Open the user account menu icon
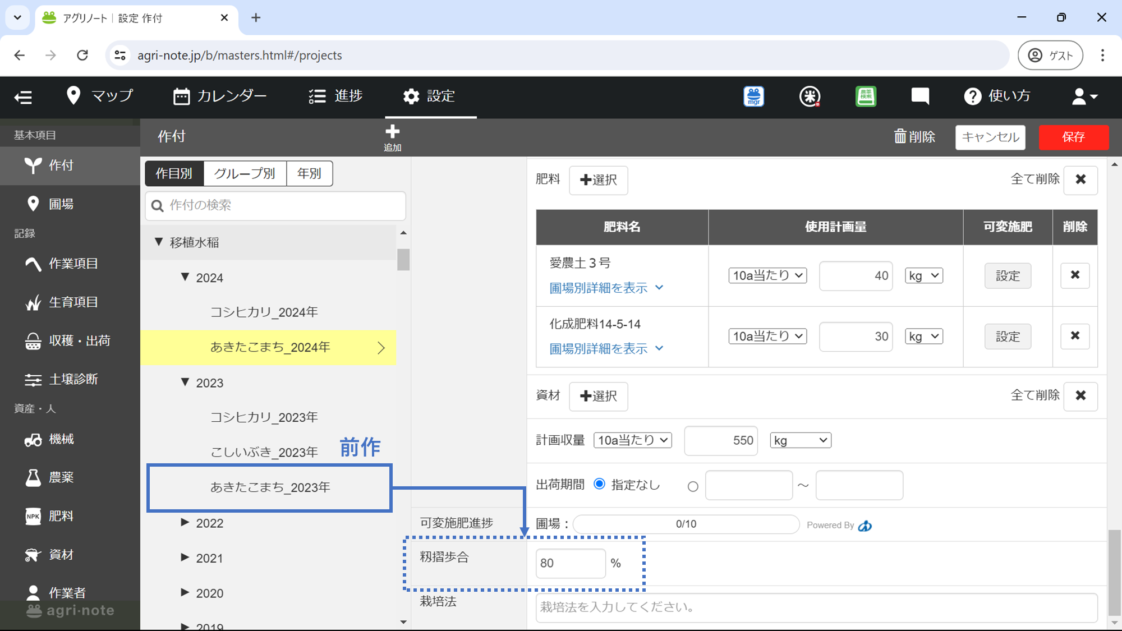 pyautogui.click(x=1084, y=96)
